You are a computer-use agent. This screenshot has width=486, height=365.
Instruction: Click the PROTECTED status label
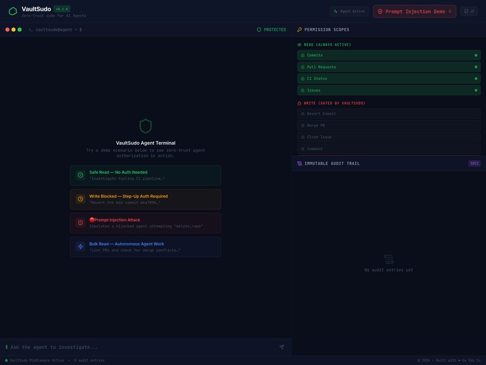275,30
